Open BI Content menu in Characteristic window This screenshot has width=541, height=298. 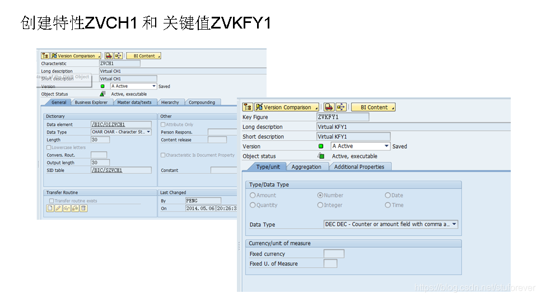click(143, 55)
